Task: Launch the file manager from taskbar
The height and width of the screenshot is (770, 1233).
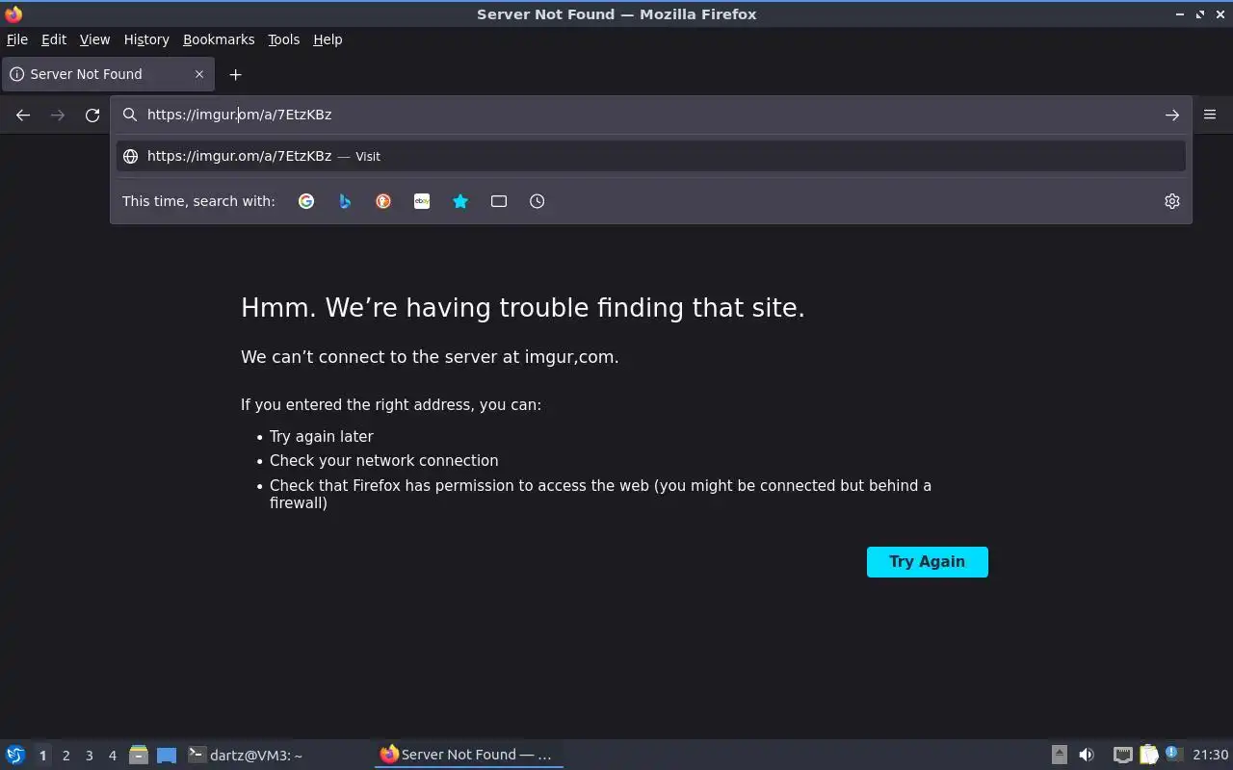Action: click(138, 755)
